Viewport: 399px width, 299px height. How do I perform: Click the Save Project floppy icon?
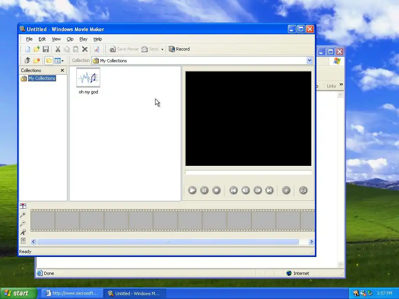coord(46,49)
